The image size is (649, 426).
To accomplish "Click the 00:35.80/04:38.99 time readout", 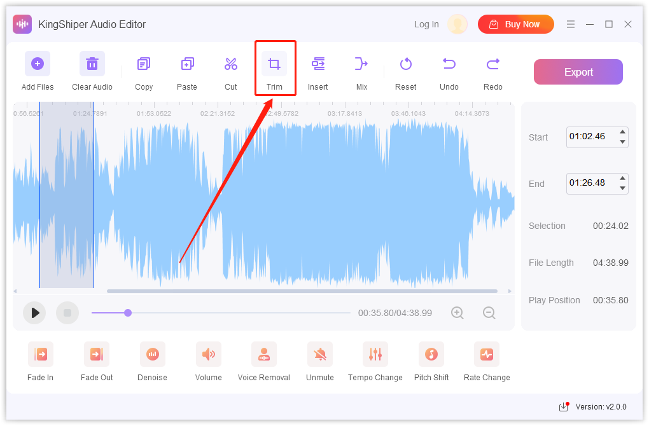I will point(395,313).
